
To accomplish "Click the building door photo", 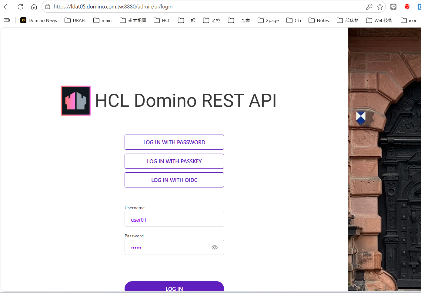I will 384,159.
